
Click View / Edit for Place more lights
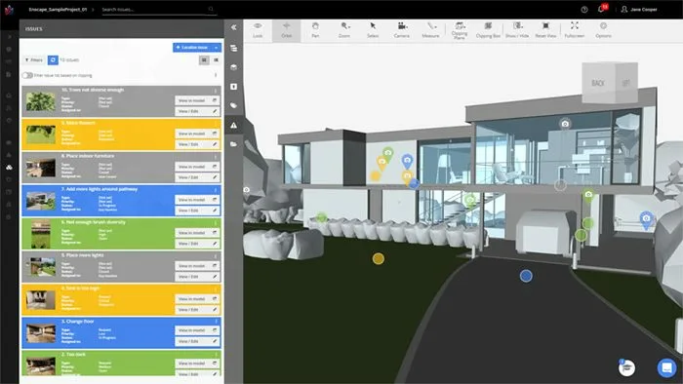197,277
